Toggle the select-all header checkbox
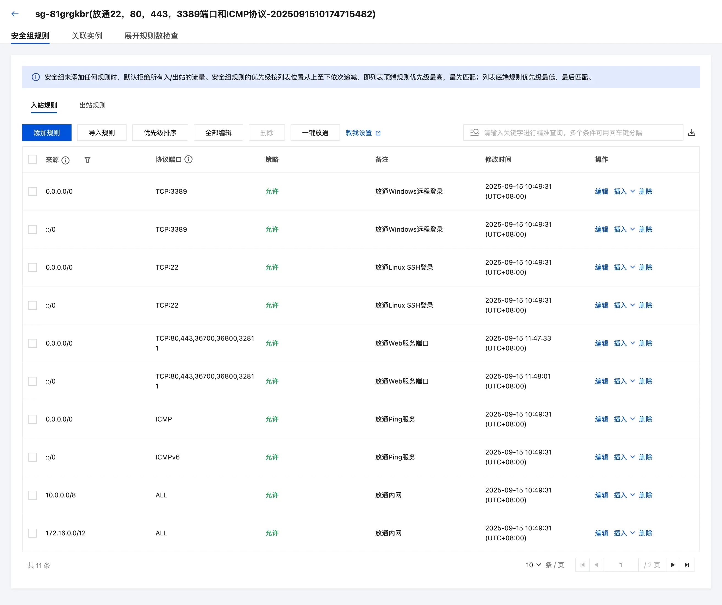This screenshot has height=605, width=722. point(32,160)
